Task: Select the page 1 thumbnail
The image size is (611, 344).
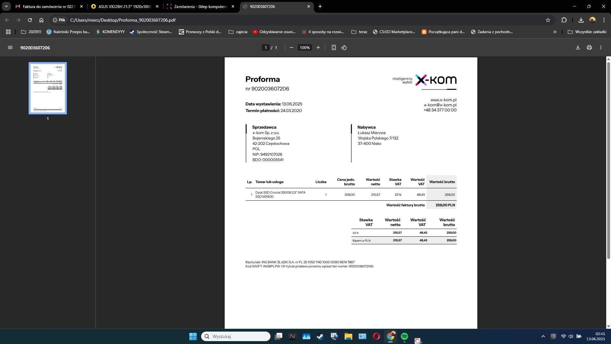Action: [48, 88]
